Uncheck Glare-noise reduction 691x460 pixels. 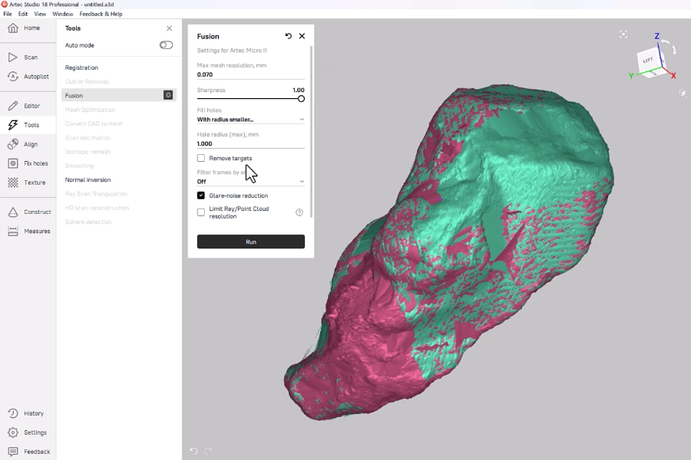201,195
